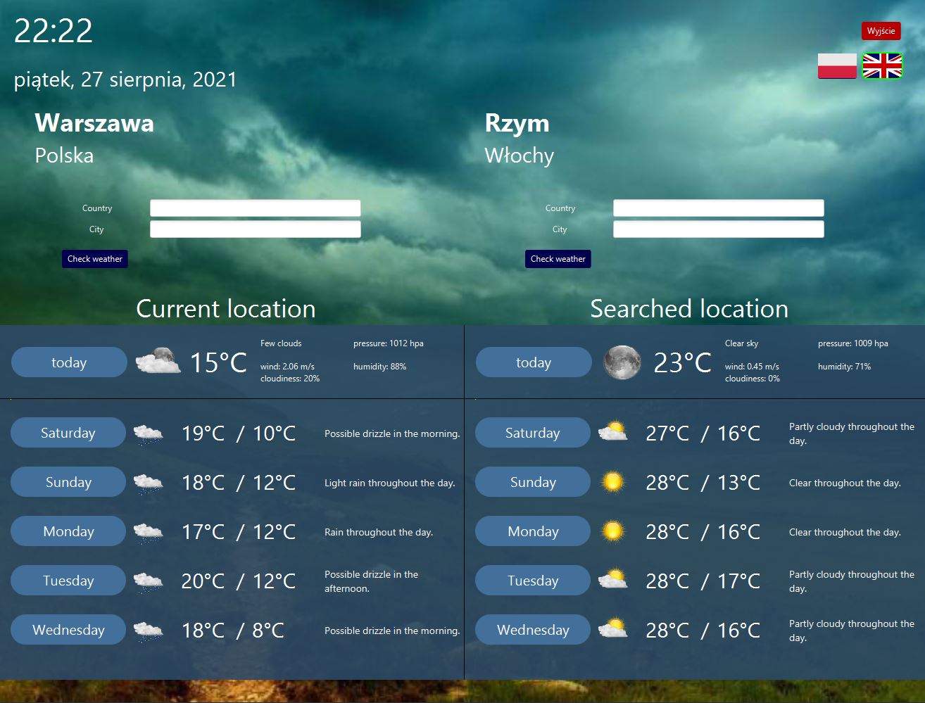Select Saturday in the Current location forecast
The image size is (925, 703).
(68, 432)
